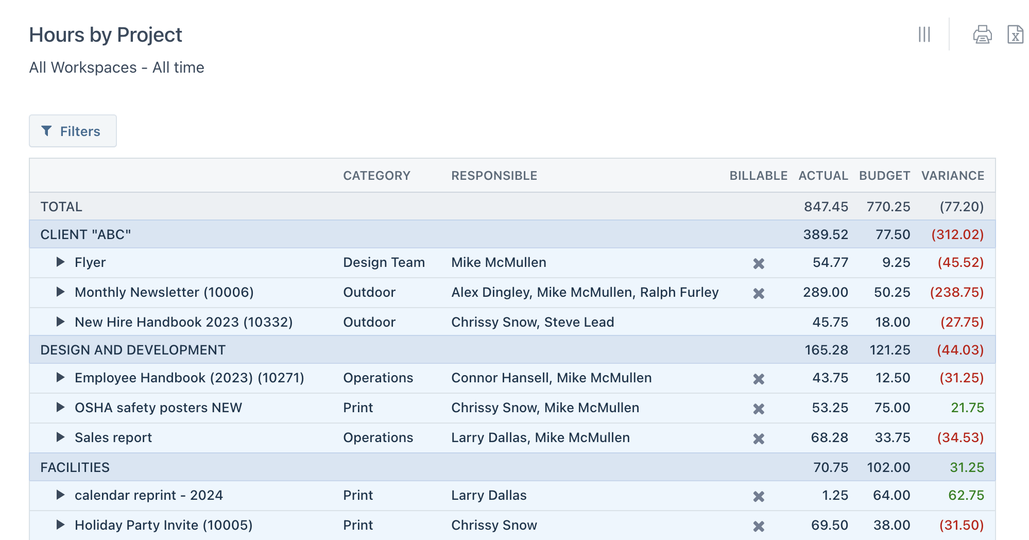Expand the Flyer project row
This screenshot has width=1029, height=540.
coord(59,263)
